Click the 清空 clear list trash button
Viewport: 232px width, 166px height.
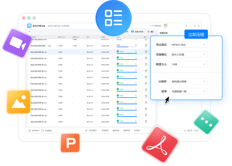click(x=149, y=32)
